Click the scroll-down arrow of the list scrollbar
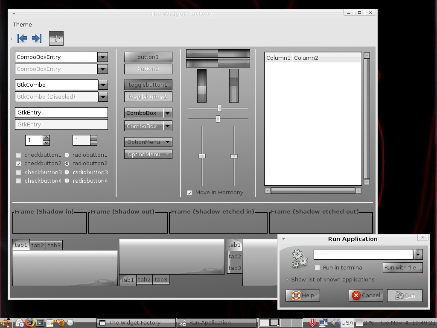 tap(367, 182)
